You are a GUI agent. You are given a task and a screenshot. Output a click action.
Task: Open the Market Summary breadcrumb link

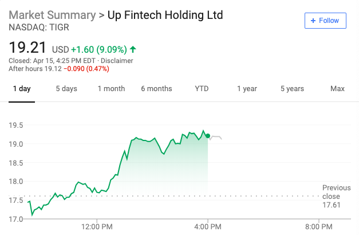pos(52,14)
